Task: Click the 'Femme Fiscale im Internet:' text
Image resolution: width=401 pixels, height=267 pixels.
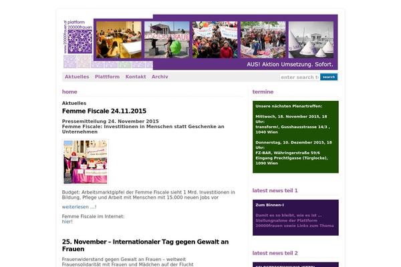Action: tap(93, 216)
